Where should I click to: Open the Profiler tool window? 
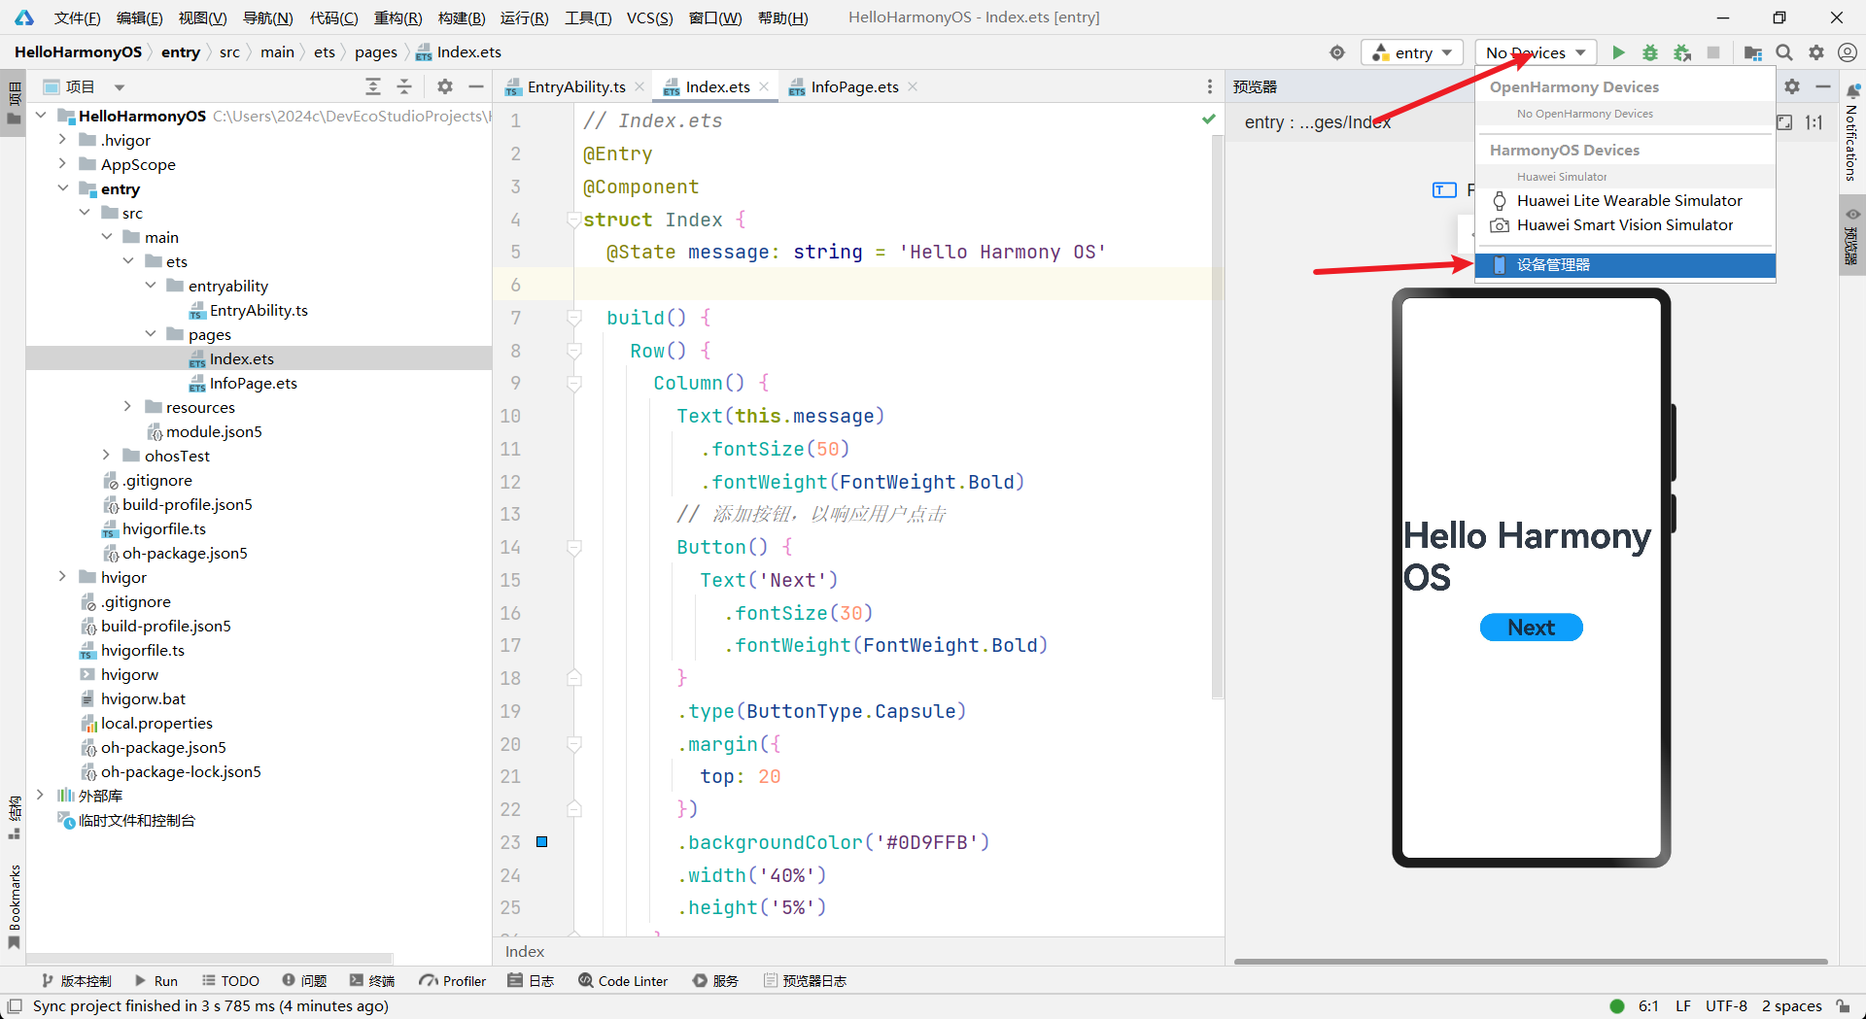(452, 981)
